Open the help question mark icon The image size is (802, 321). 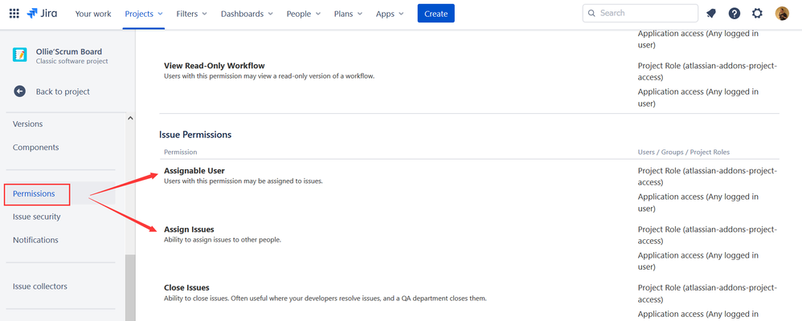tap(734, 14)
